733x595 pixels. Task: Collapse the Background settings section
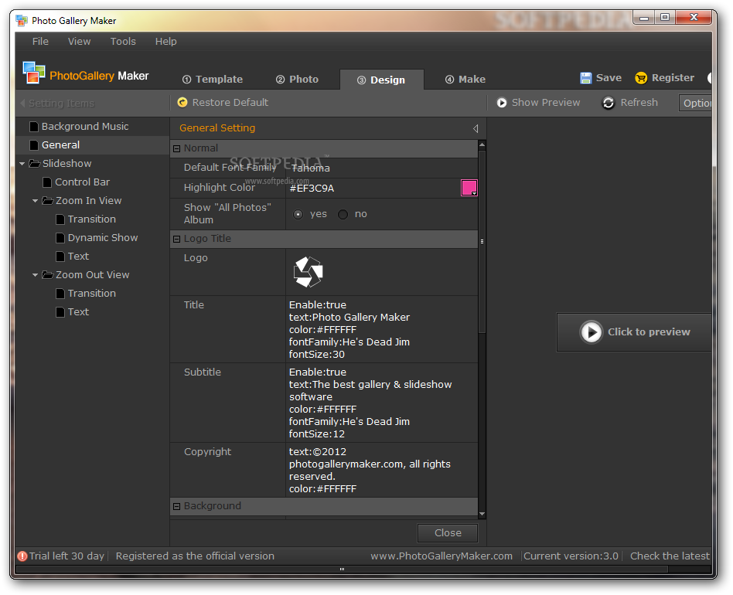[x=177, y=506]
